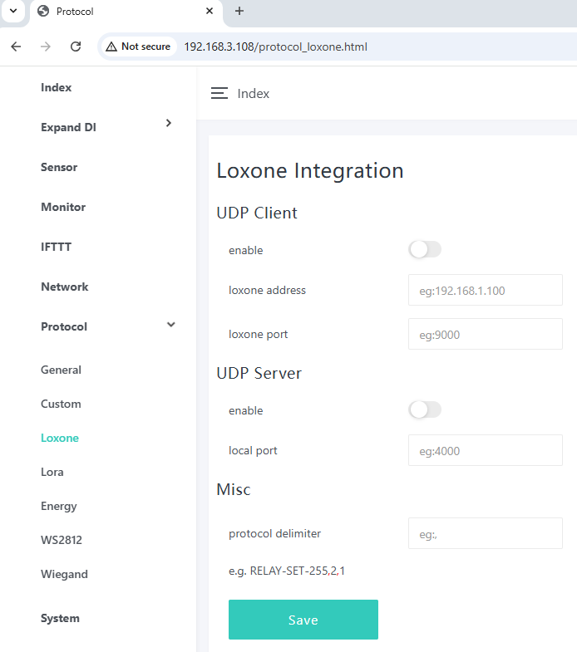This screenshot has height=652, width=577.
Task: Open a new browser tab with plus icon
Action: [239, 12]
